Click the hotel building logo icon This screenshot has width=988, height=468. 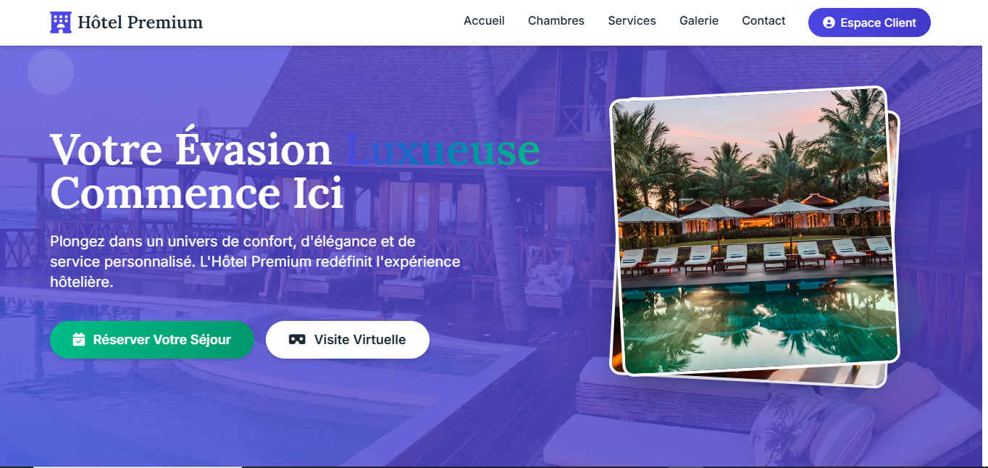[61, 22]
